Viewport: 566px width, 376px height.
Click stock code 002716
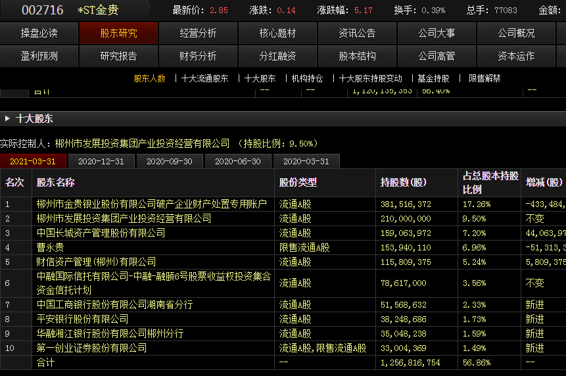point(43,10)
